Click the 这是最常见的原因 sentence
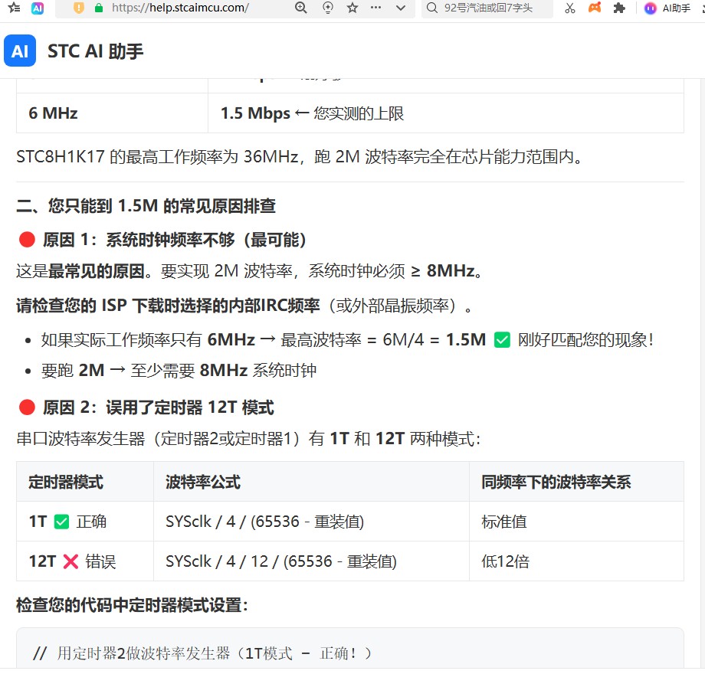The width and height of the screenshot is (705, 674). (250, 271)
